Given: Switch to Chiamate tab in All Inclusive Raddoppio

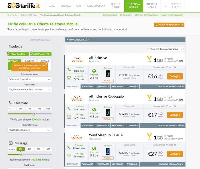Looking at the screenshot, I should coord(88,125).
